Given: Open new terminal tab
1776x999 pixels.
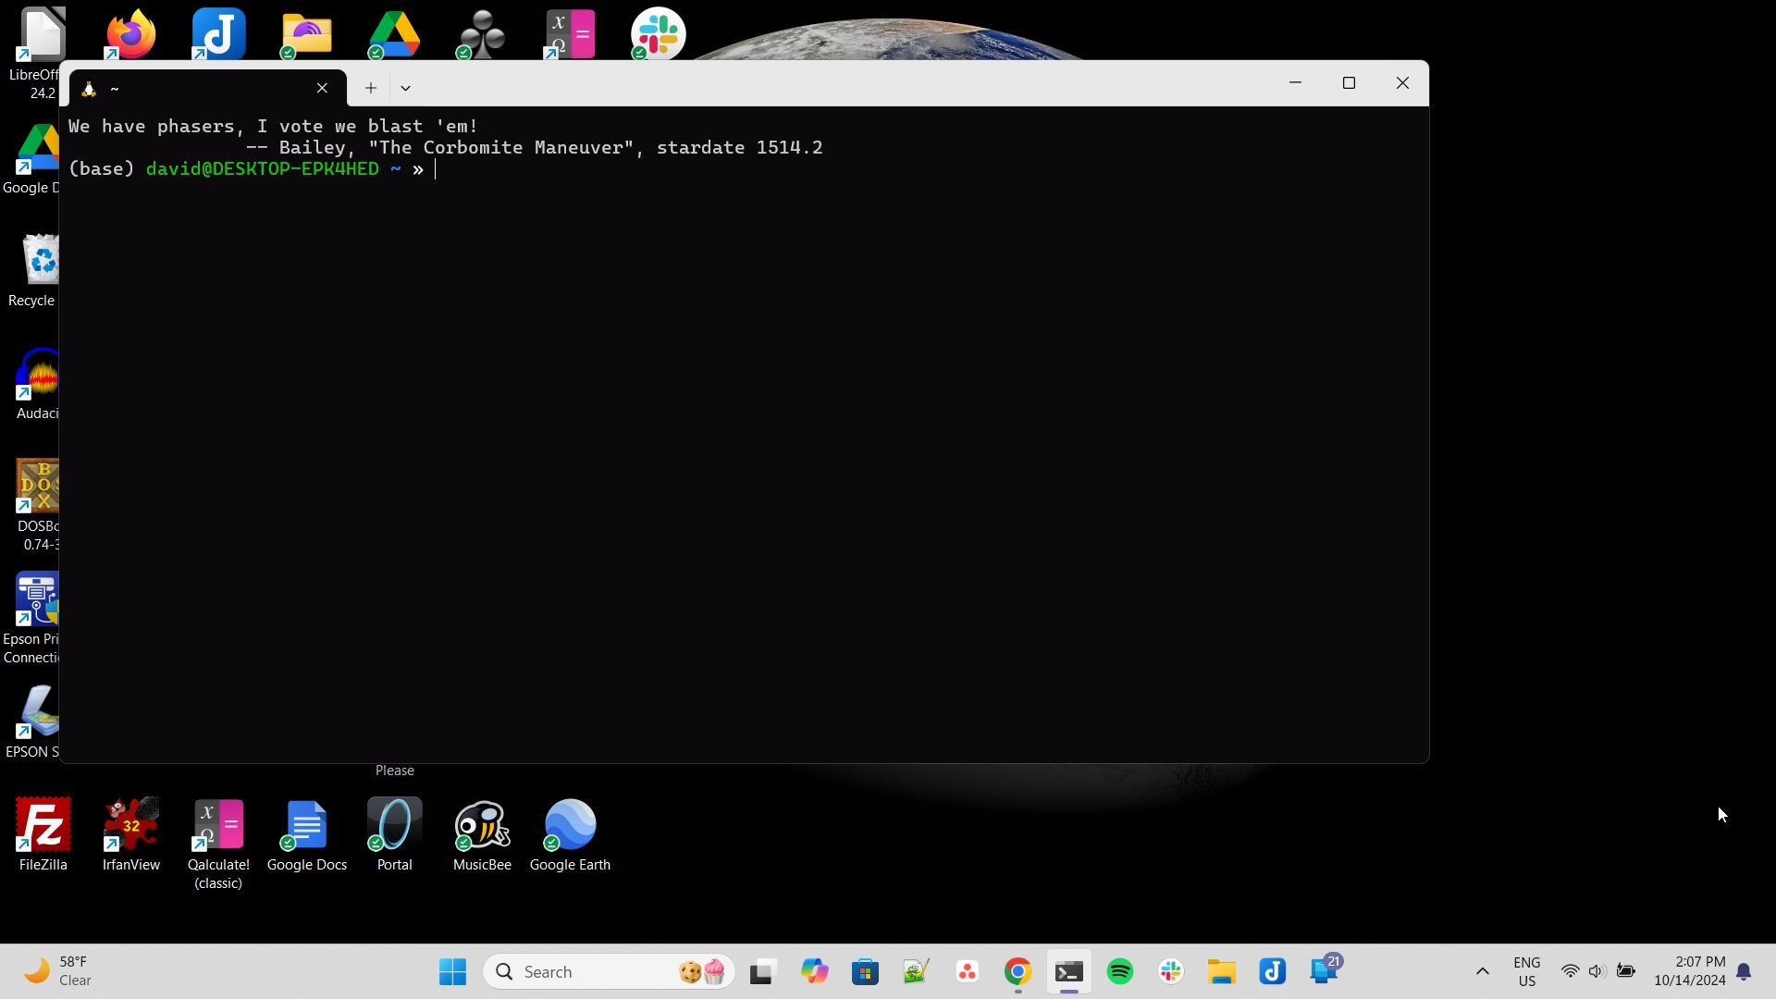Looking at the screenshot, I should tap(370, 87).
